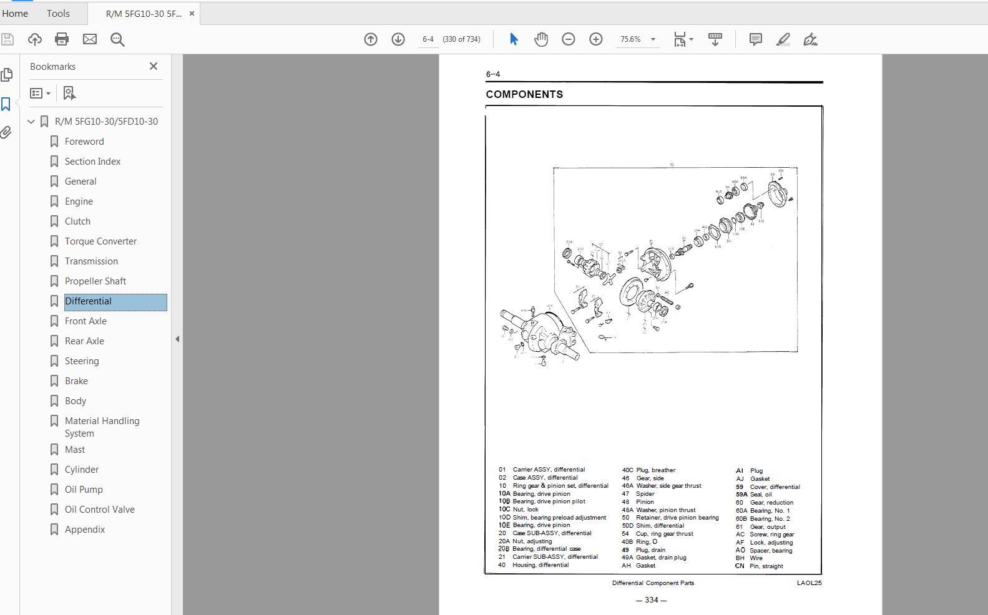
Task: Add a comment note
Action: click(x=756, y=39)
